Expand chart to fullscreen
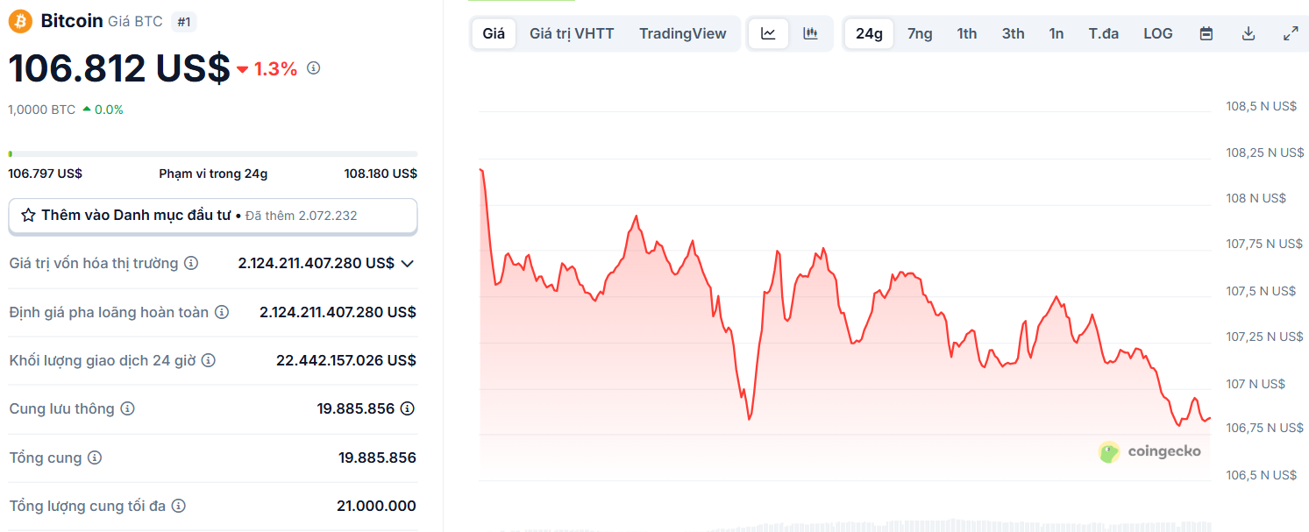The image size is (1309, 532). (1291, 33)
